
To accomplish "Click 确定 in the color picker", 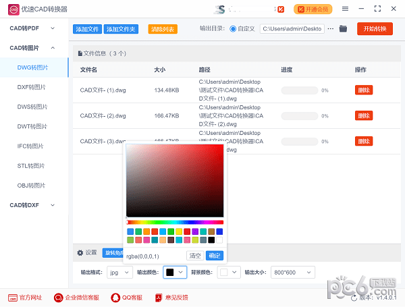I will (214, 256).
